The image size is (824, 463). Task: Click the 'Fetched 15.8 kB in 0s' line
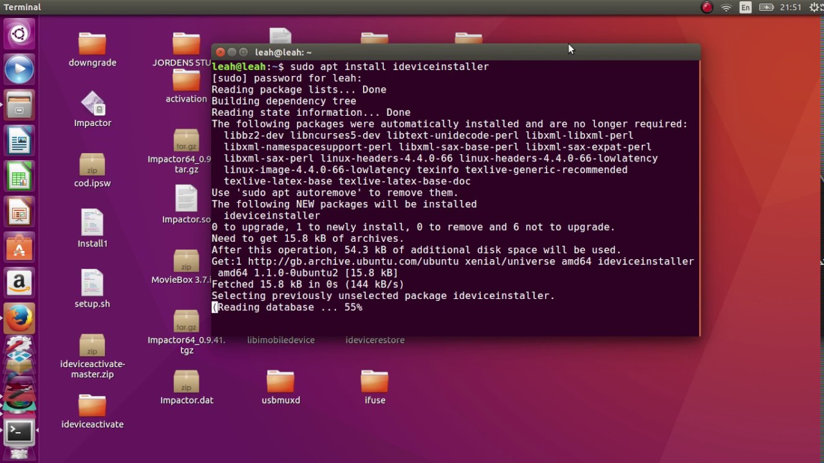pos(308,284)
